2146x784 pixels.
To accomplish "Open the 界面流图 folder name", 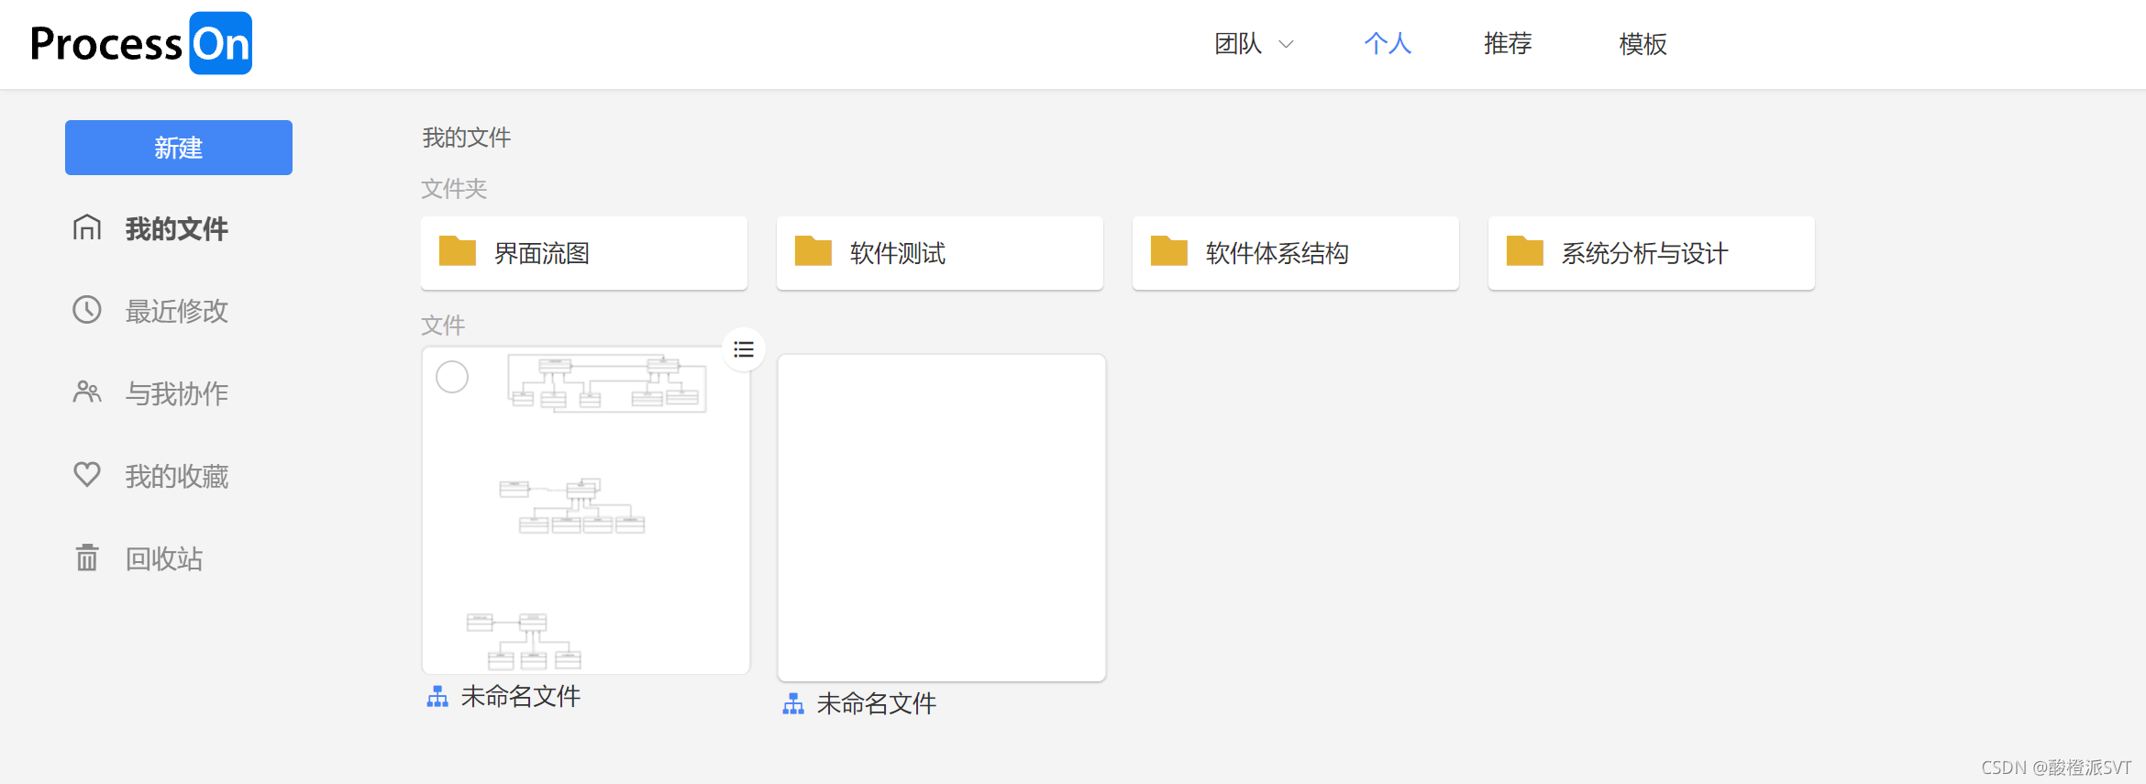I will coord(542,253).
